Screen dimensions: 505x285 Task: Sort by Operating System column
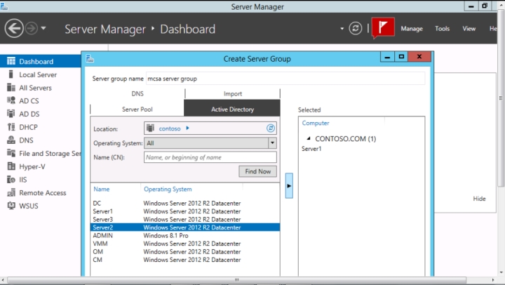168,190
